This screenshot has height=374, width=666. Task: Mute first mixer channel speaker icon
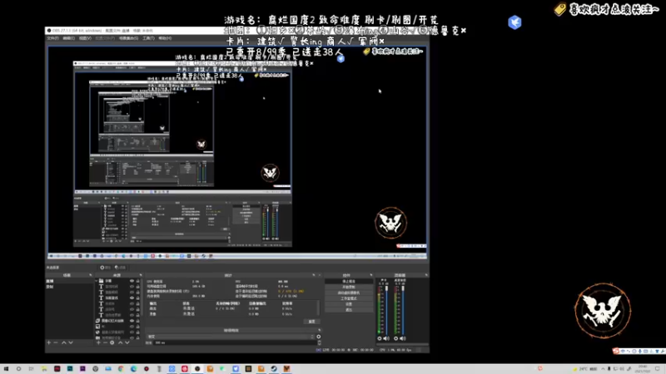click(386, 338)
